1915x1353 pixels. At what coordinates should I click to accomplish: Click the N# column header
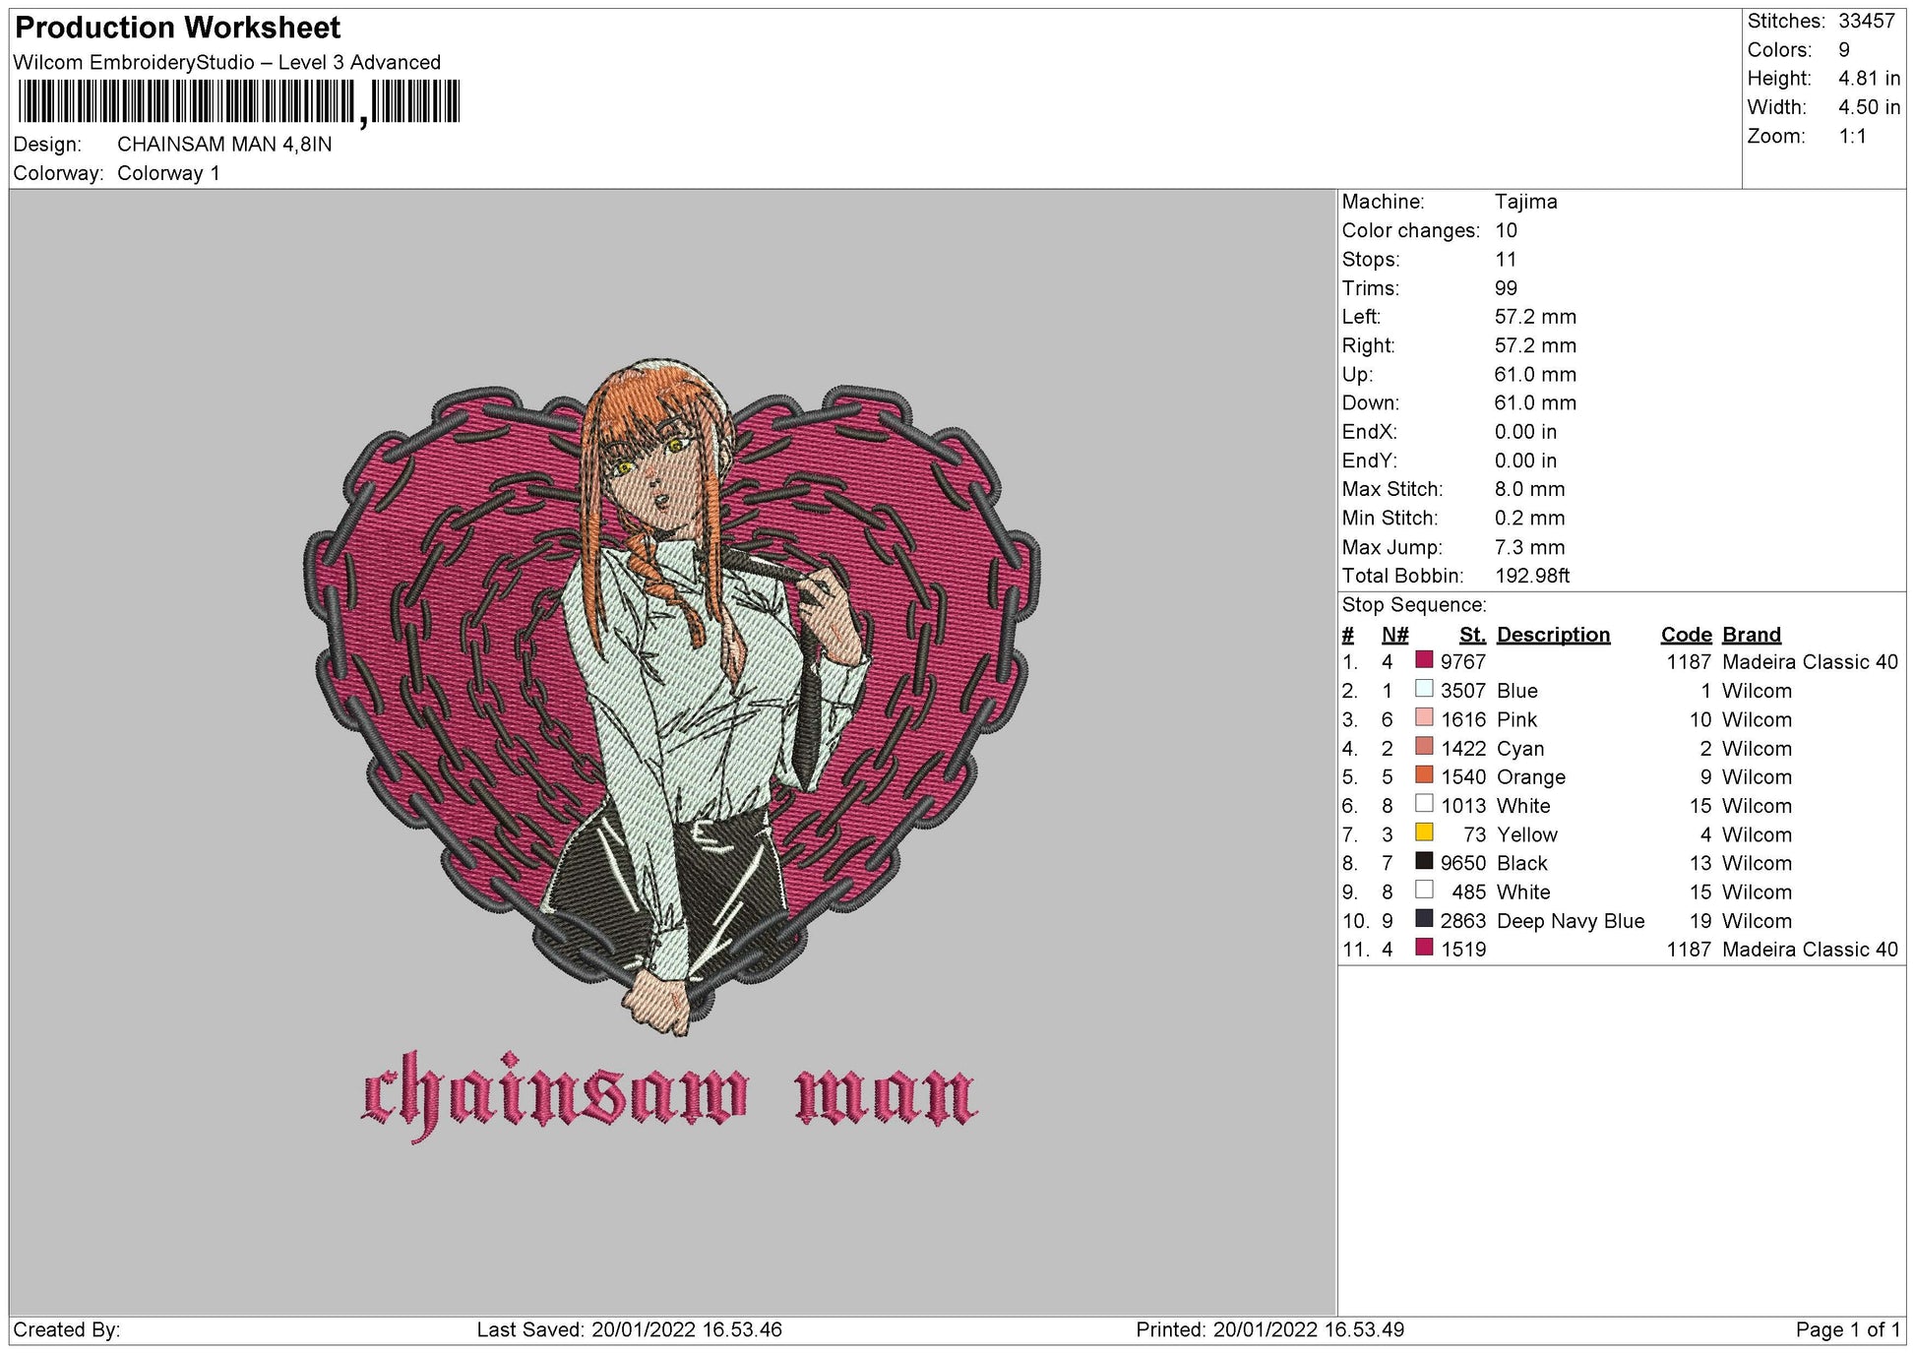(x=1394, y=635)
